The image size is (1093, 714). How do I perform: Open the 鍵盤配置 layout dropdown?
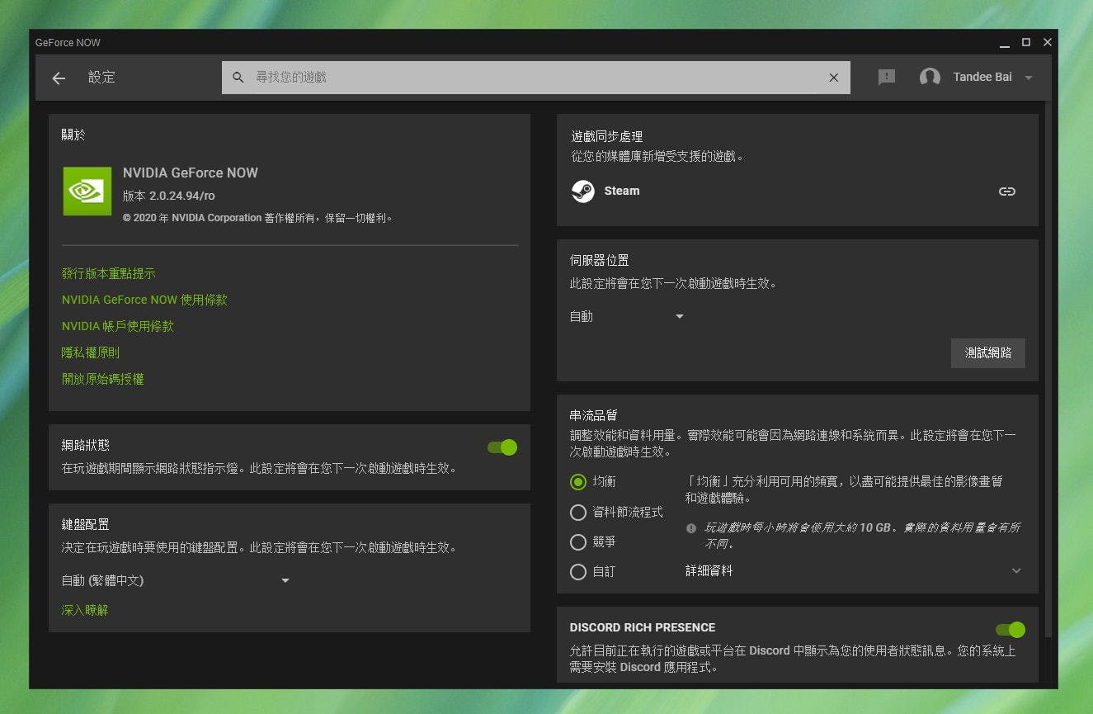pyautogui.click(x=176, y=581)
